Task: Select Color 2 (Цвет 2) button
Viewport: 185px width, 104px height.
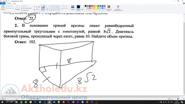Action: 82,8
